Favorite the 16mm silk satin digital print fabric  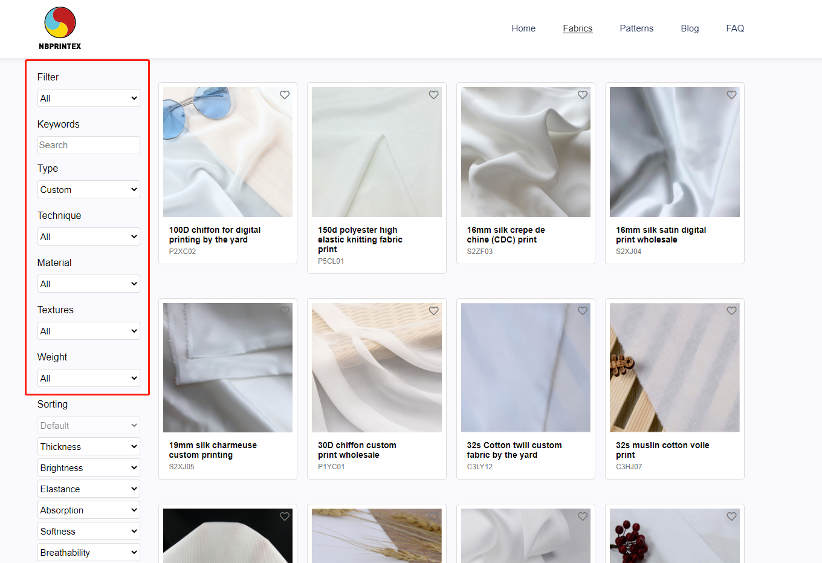731,95
